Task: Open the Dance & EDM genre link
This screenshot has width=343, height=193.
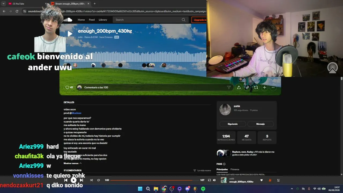Action: click(91, 37)
